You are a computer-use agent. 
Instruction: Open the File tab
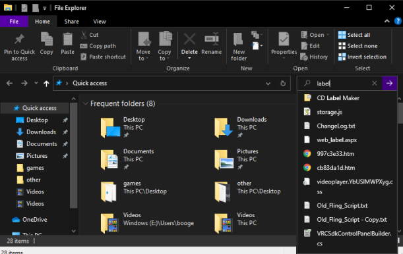pos(14,22)
